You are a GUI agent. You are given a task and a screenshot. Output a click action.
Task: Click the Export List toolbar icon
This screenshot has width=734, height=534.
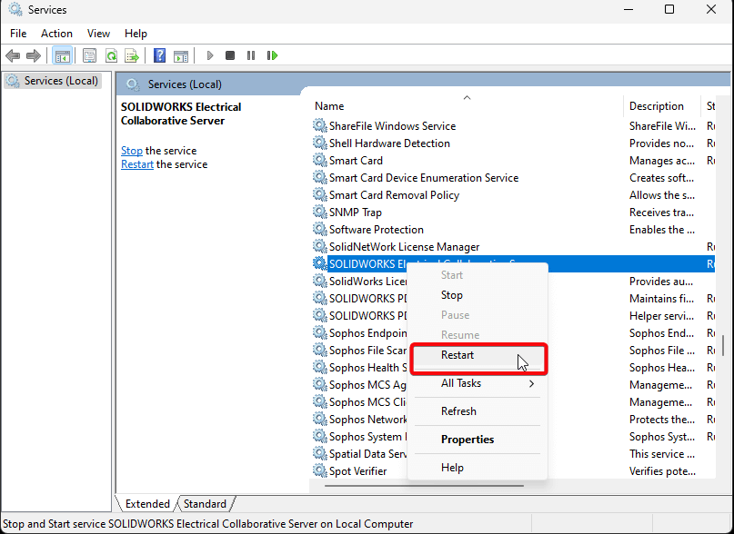click(132, 56)
